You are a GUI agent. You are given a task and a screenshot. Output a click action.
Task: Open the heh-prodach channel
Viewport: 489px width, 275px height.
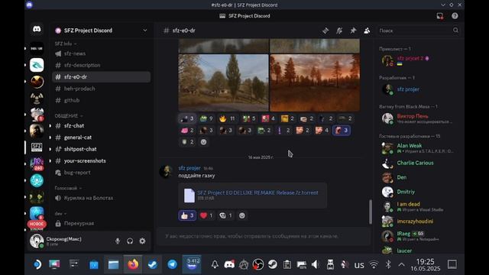tap(102, 89)
